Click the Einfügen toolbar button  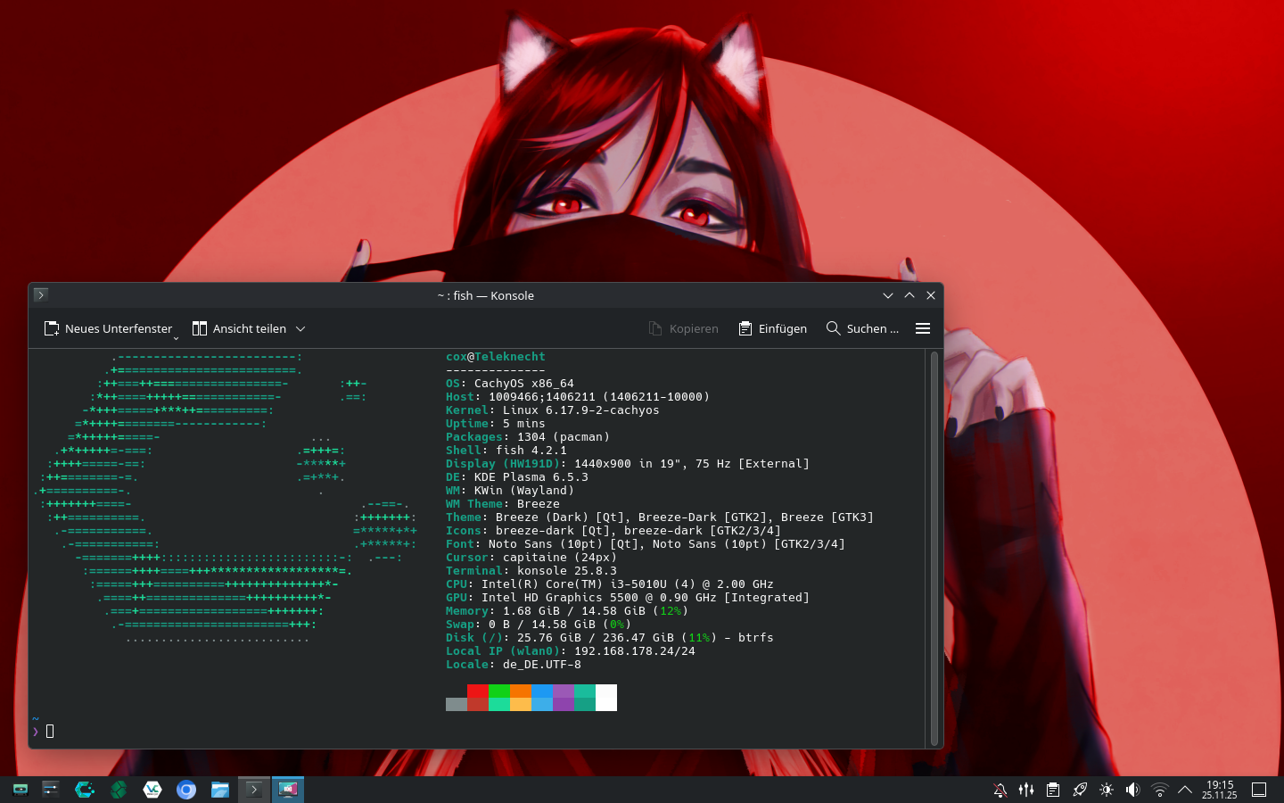point(772,328)
